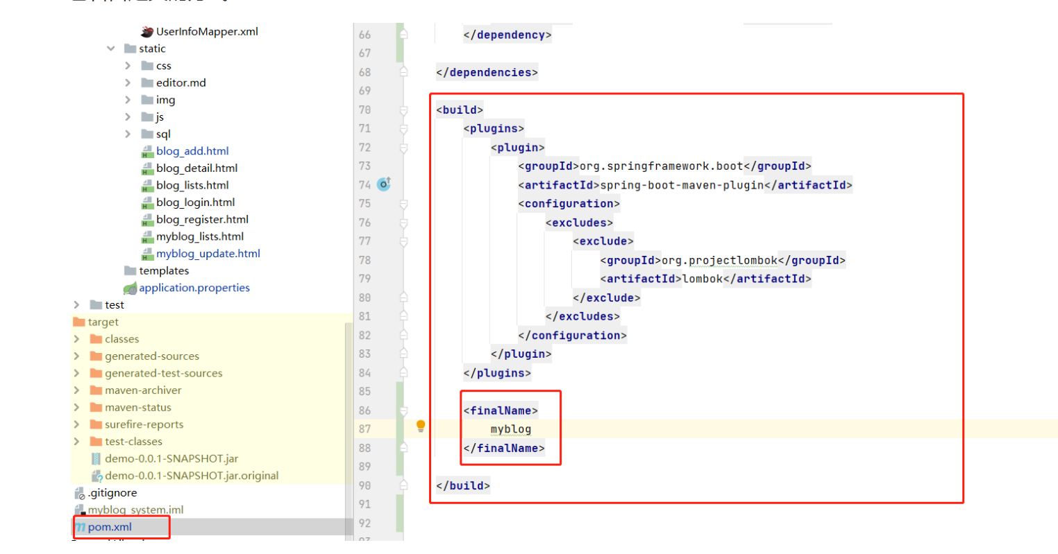Image resolution: width=1058 pixels, height=554 pixels.
Task: Click the org.projectlombok groupId text
Action: pyautogui.click(x=719, y=261)
